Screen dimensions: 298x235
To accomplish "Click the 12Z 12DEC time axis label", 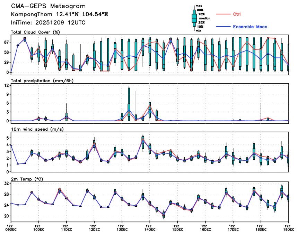I will click(94, 228).
